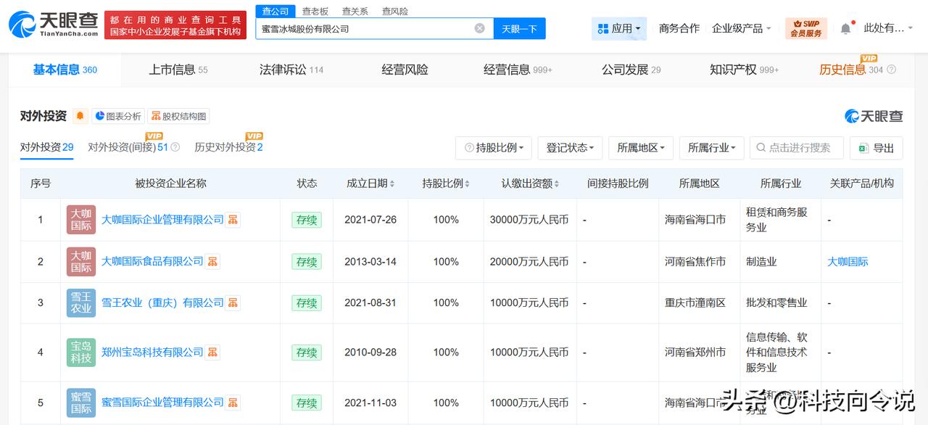Open 图表分析 chart analysis
Image resolution: width=928 pixels, height=425 pixels.
118,116
